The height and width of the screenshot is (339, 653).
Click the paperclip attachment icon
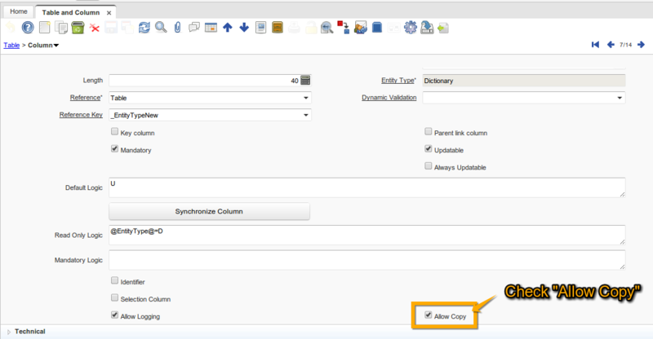[177, 28]
